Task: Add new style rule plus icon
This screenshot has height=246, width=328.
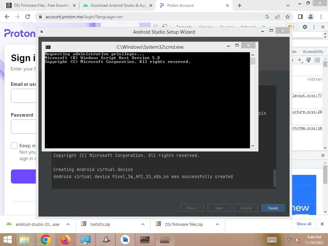Action: tap(300, 60)
